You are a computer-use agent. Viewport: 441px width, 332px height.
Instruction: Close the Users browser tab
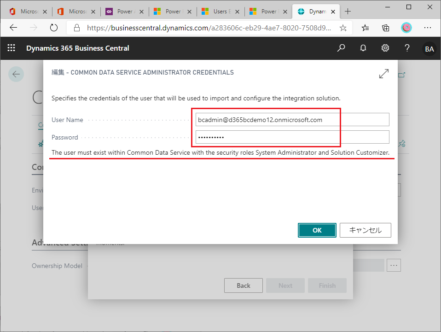[x=237, y=12]
